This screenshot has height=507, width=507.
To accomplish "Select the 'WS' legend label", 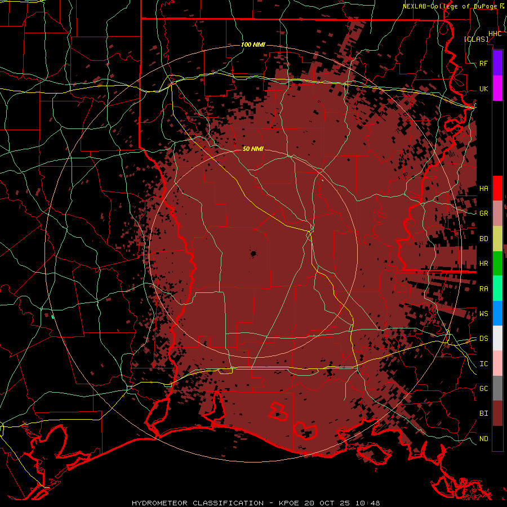I will (484, 314).
